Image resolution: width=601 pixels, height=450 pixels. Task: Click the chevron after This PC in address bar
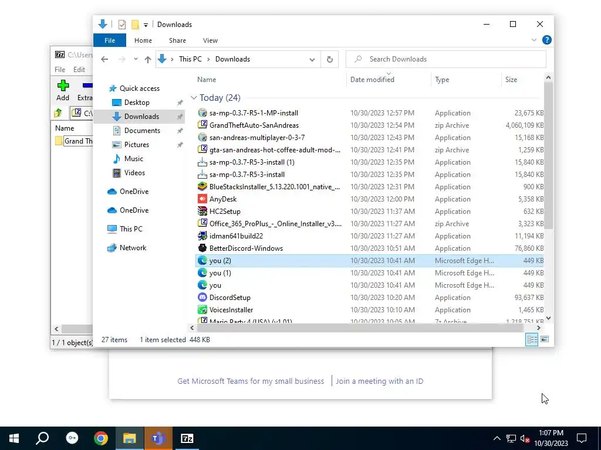pyautogui.click(x=208, y=59)
